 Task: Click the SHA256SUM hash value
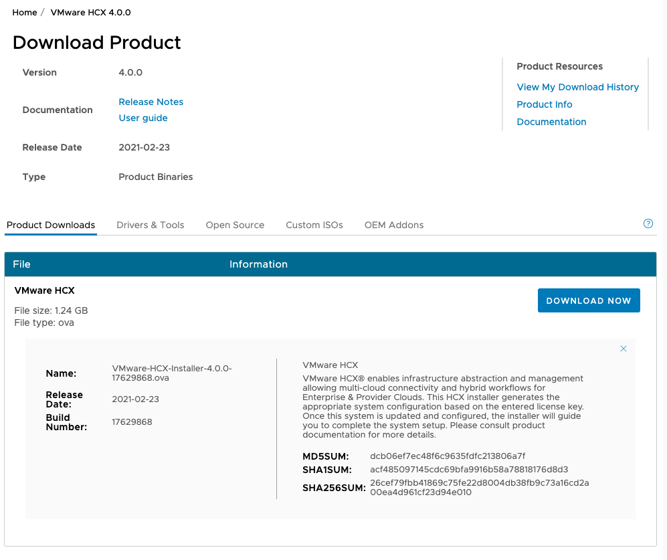click(479, 487)
